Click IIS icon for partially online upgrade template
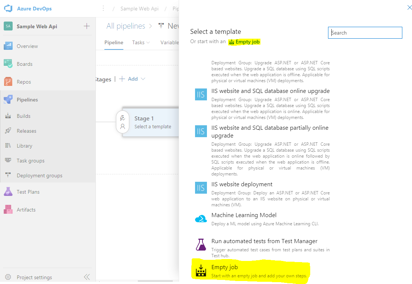The image size is (412, 284). [x=201, y=131]
